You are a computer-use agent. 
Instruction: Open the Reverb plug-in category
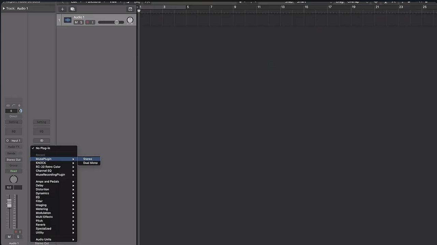pos(54,225)
